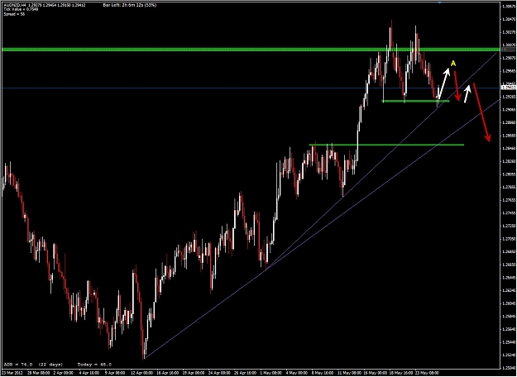Click the 12 Apr 00:00 time label
This screenshot has width=517, height=377.
[141, 373]
